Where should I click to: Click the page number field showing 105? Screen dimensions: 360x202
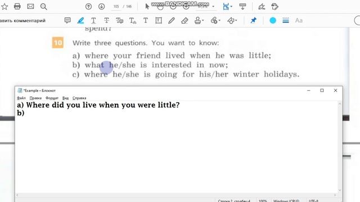[x=116, y=7]
